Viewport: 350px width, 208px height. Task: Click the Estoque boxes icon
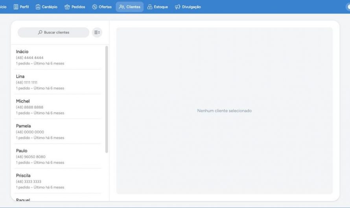tap(150, 7)
